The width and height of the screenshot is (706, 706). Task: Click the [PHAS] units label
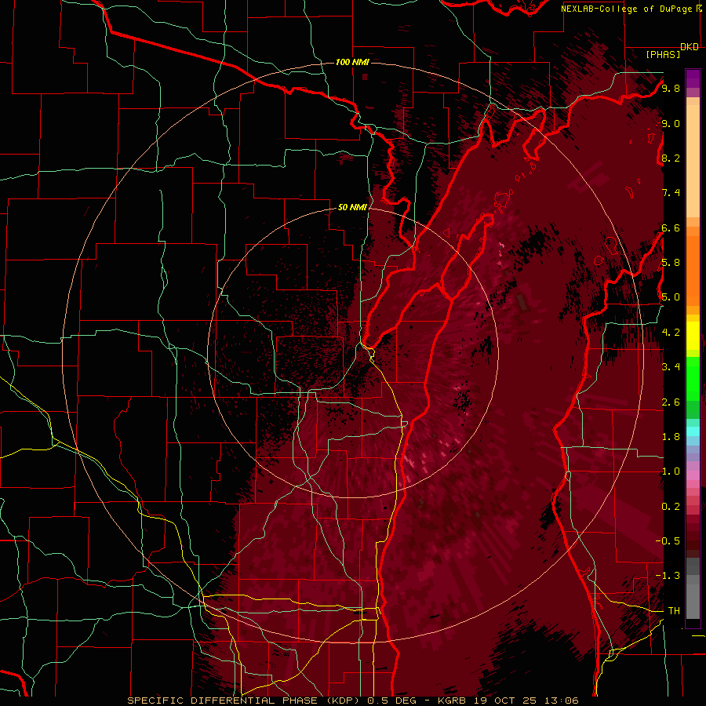tap(663, 55)
